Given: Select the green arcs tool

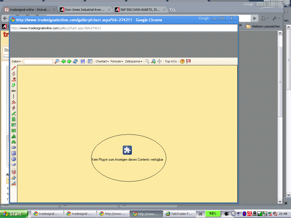Looking at the screenshot, I should (14, 142).
